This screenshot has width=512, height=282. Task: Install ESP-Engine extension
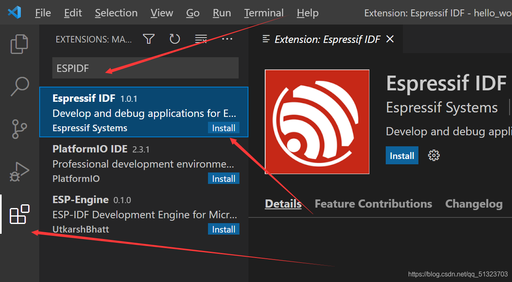[224, 229]
